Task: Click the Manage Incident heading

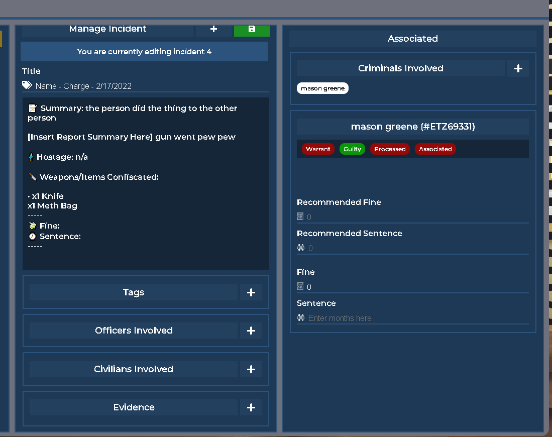Action: coord(107,29)
